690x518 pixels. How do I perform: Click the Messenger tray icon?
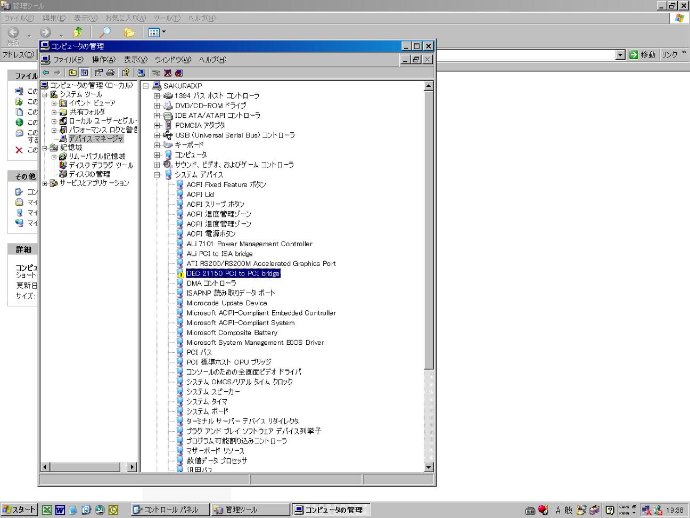pyautogui.click(x=658, y=510)
